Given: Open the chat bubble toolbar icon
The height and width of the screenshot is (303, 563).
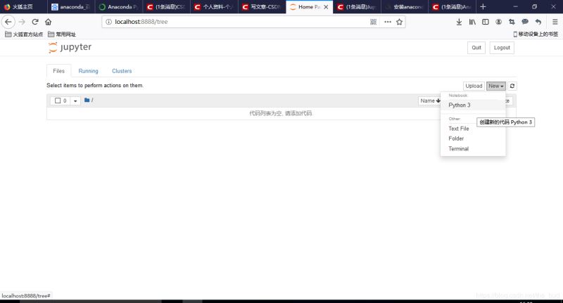Looking at the screenshot, I should tap(525, 22).
